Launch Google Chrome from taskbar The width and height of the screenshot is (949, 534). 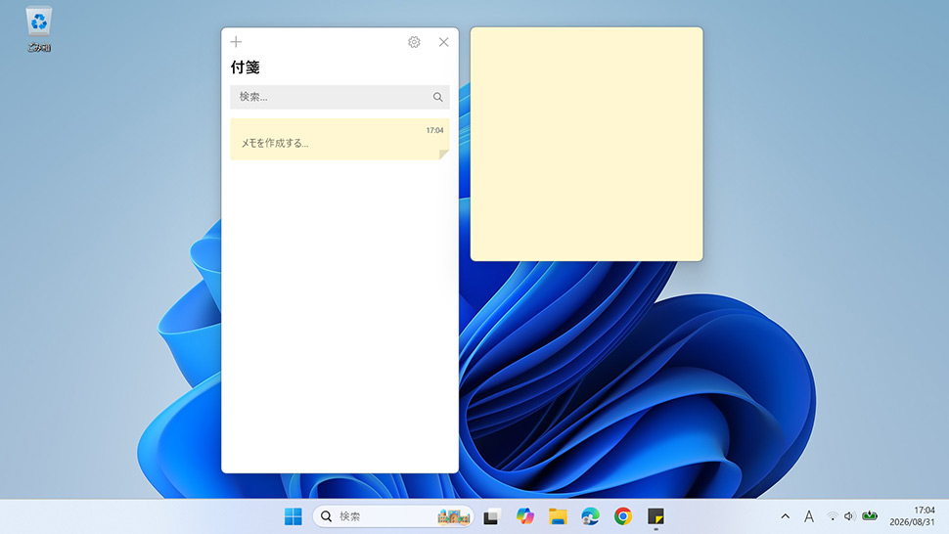tap(623, 516)
